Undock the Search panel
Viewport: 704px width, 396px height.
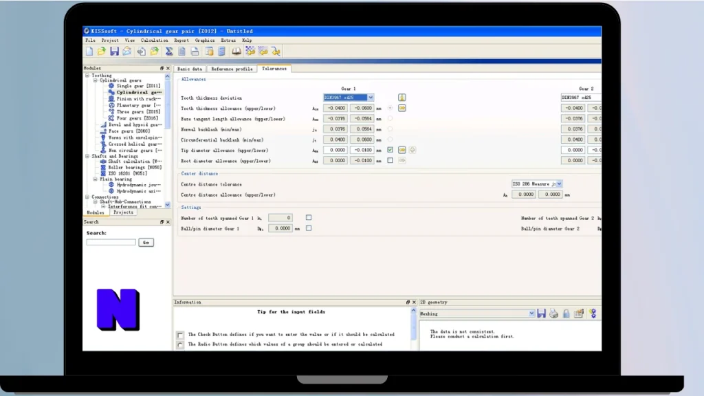click(162, 222)
